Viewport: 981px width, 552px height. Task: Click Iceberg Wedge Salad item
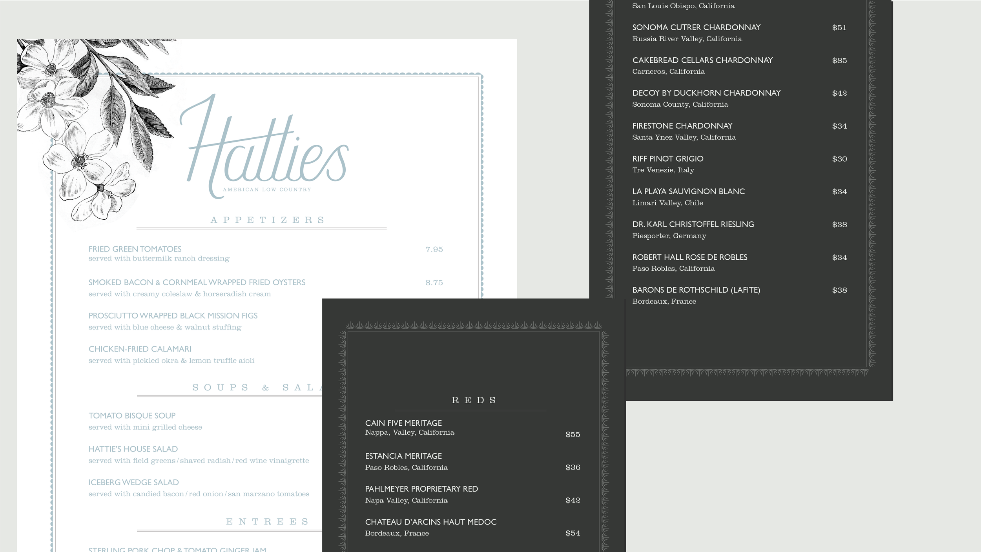(133, 483)
